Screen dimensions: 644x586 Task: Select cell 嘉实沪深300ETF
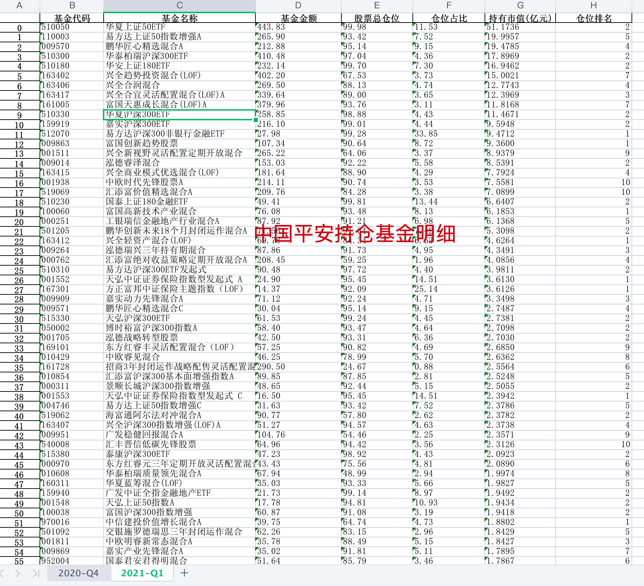pos(180,124)
